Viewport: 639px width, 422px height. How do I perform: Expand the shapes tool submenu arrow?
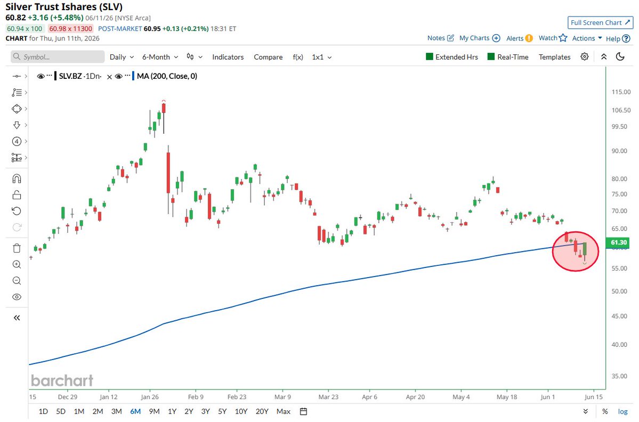point(26,109)
